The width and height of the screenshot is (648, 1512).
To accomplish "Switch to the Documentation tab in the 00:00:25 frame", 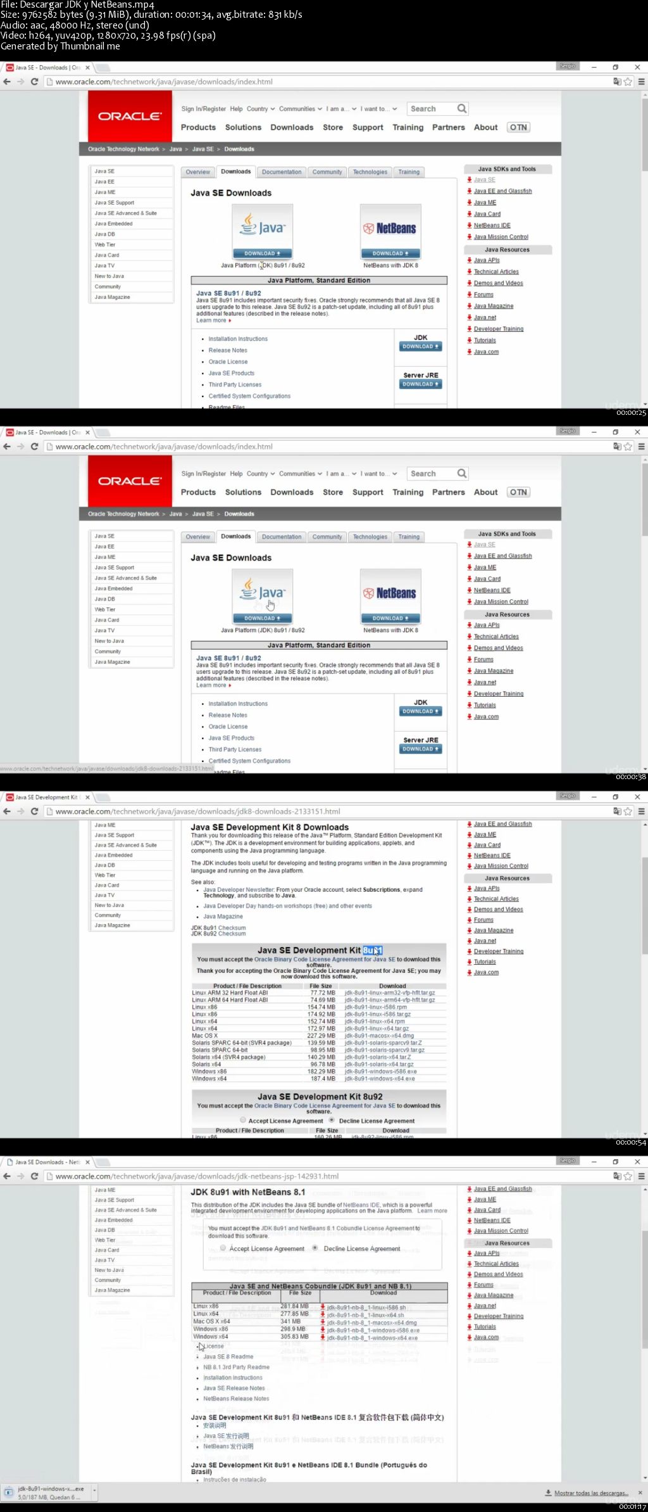I will point(282,172).
